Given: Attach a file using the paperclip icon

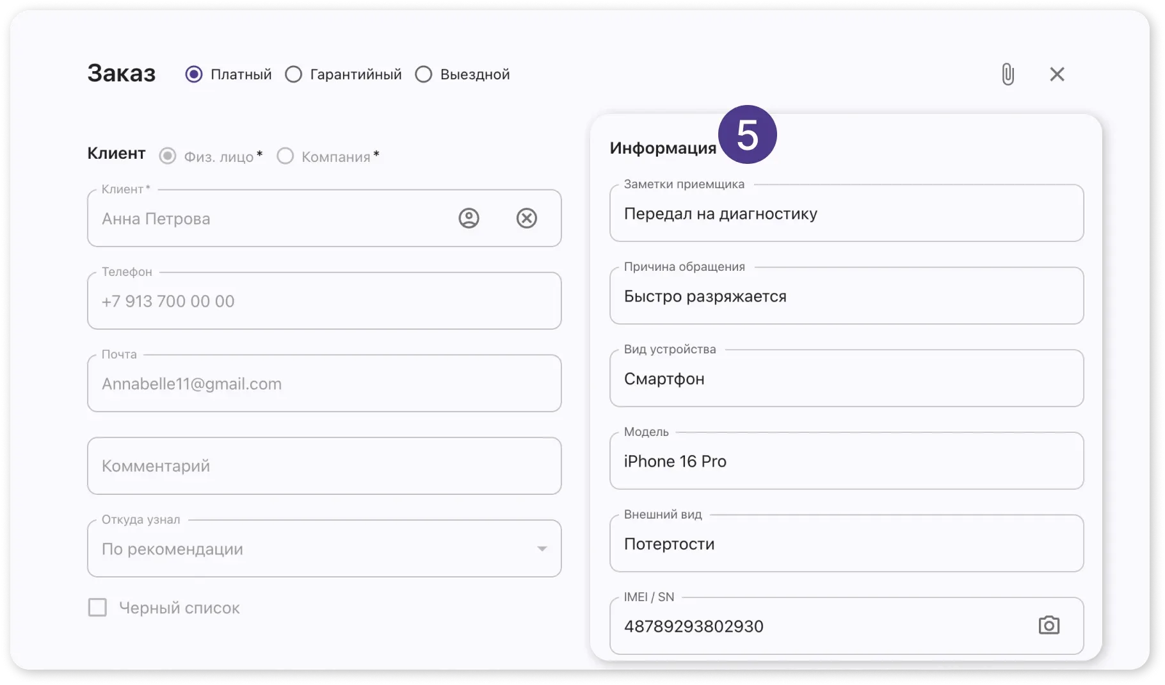Looking at the screenshot, I should coord(1008,74).
